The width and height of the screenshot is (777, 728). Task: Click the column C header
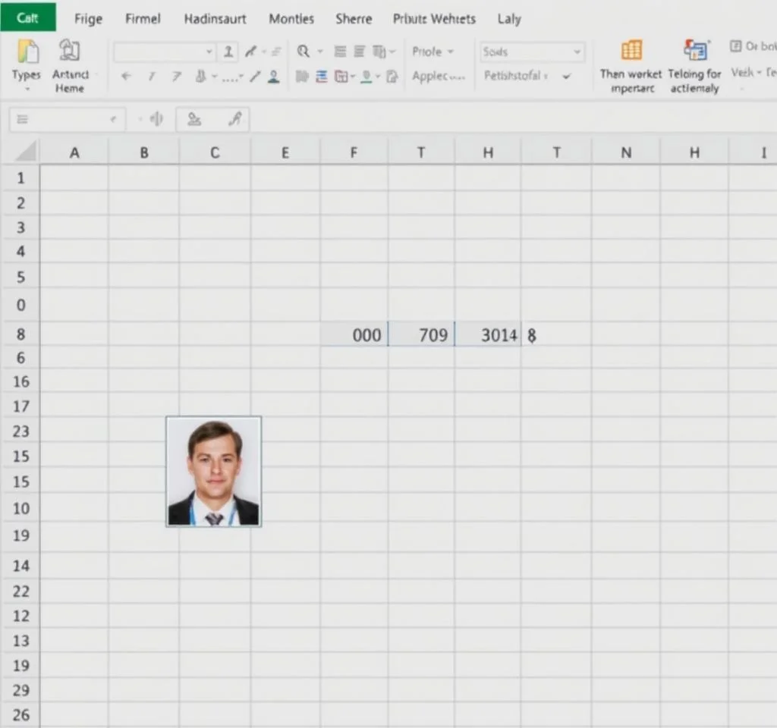(x=215, y=152)
